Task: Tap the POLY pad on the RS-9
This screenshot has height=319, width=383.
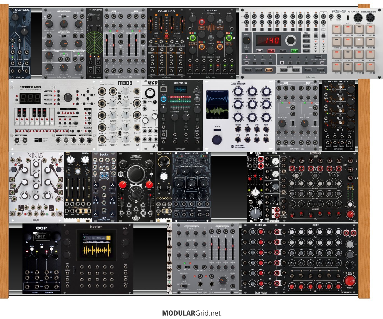Action: click(359, 42)
